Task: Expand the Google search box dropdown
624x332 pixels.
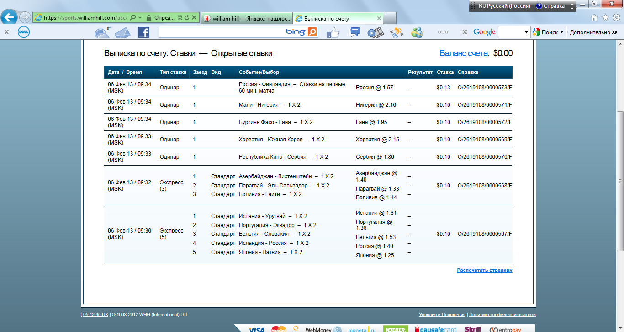Action: pos(527,32)
